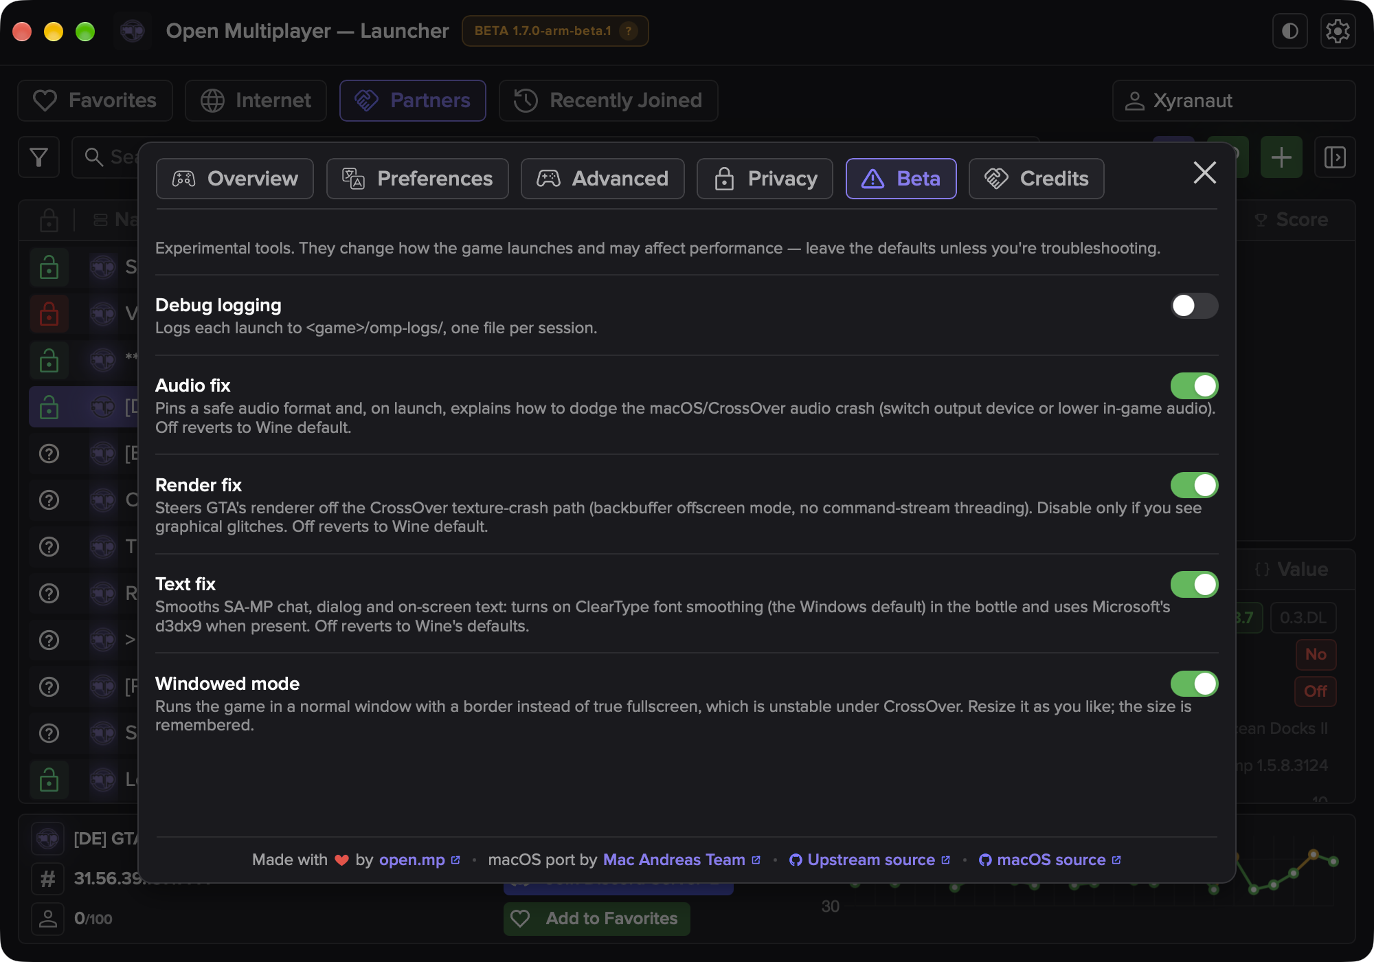This screenshot has height=962, width=1374.
Task: Click the red Off value badge
Action: [x=1316, y=691]
